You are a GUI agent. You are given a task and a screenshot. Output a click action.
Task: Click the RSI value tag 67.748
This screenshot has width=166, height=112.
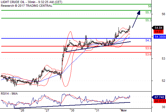tap(158, 97)
